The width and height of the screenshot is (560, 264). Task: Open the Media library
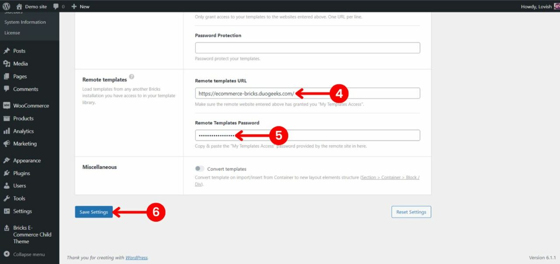[x=19, y=63]
